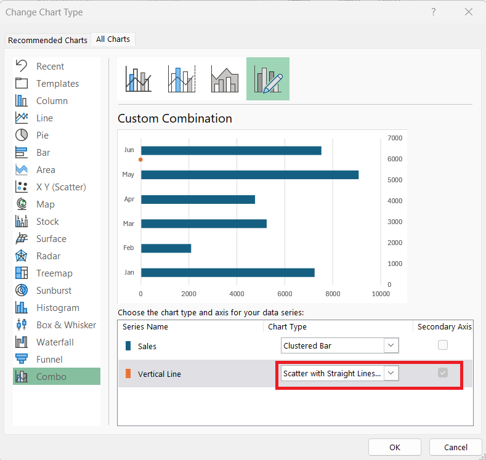Click the Sales series blue color swatch
The height and width of the screenshot is (460, 486).
pos(128,345)
